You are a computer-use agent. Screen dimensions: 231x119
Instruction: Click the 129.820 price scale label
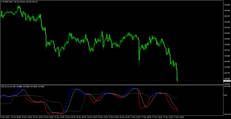pos(227,44)
